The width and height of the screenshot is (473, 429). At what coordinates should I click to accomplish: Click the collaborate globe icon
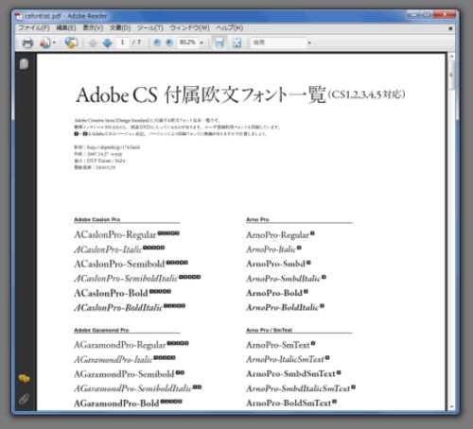click(71, 43)
